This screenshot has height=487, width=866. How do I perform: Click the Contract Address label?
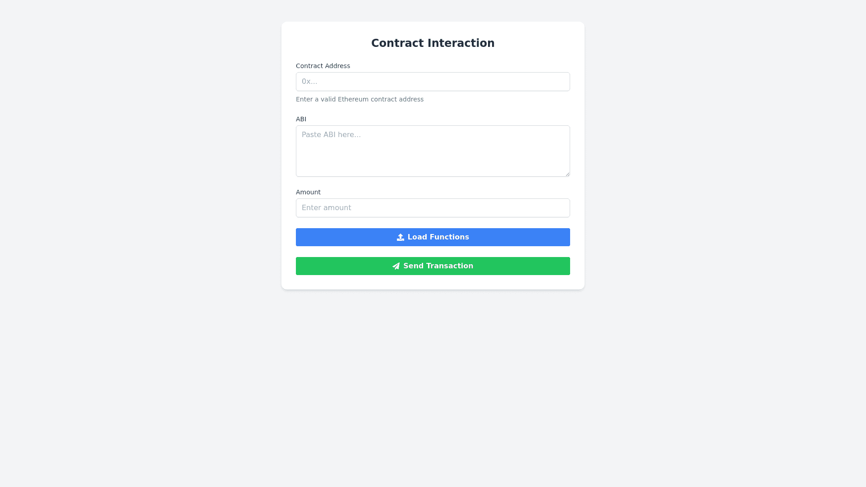(x=323, y=66)
